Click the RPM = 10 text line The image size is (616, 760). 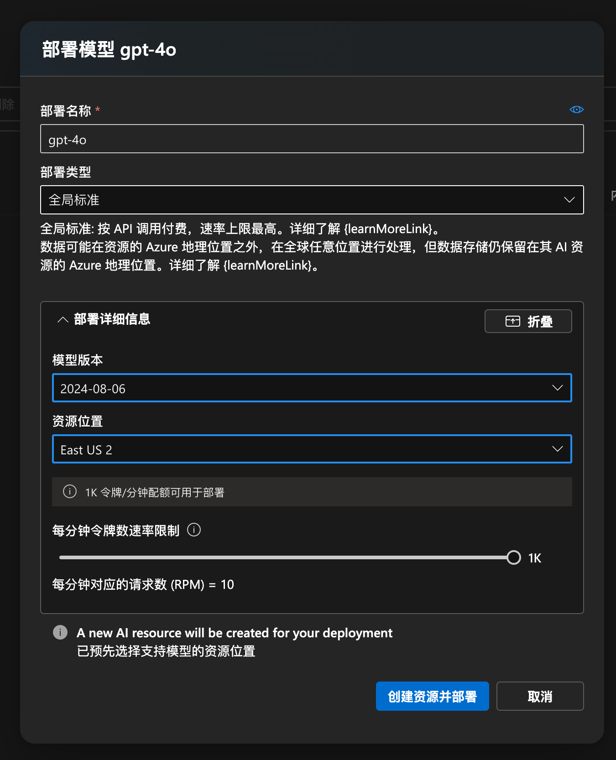click(143, 585)
